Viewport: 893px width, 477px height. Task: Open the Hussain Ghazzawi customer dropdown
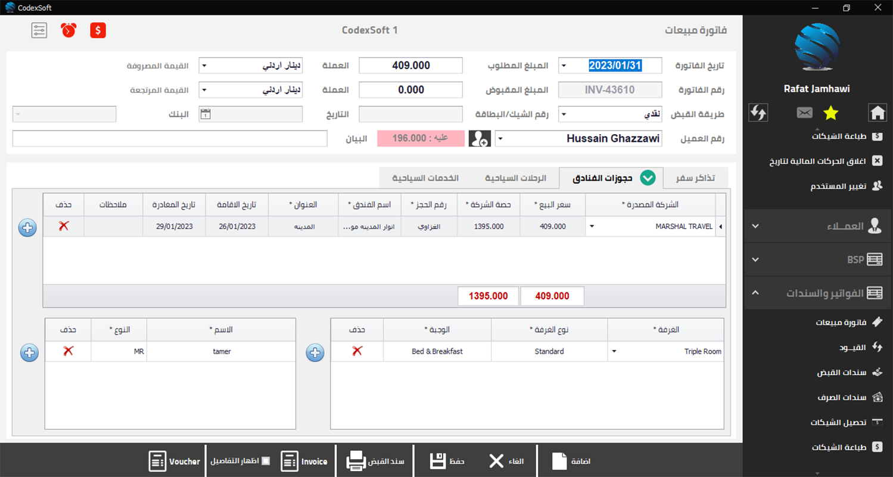click(x=500, y=139)
